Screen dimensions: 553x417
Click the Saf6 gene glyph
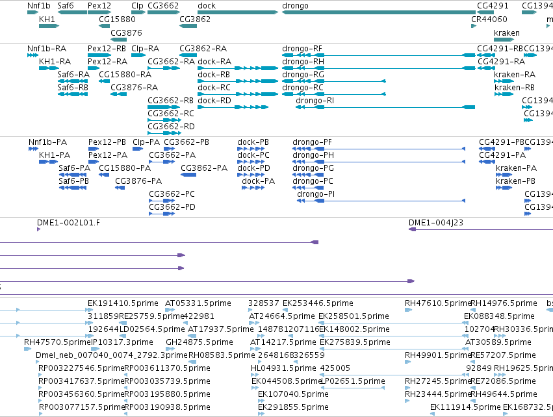coord(72,12)
